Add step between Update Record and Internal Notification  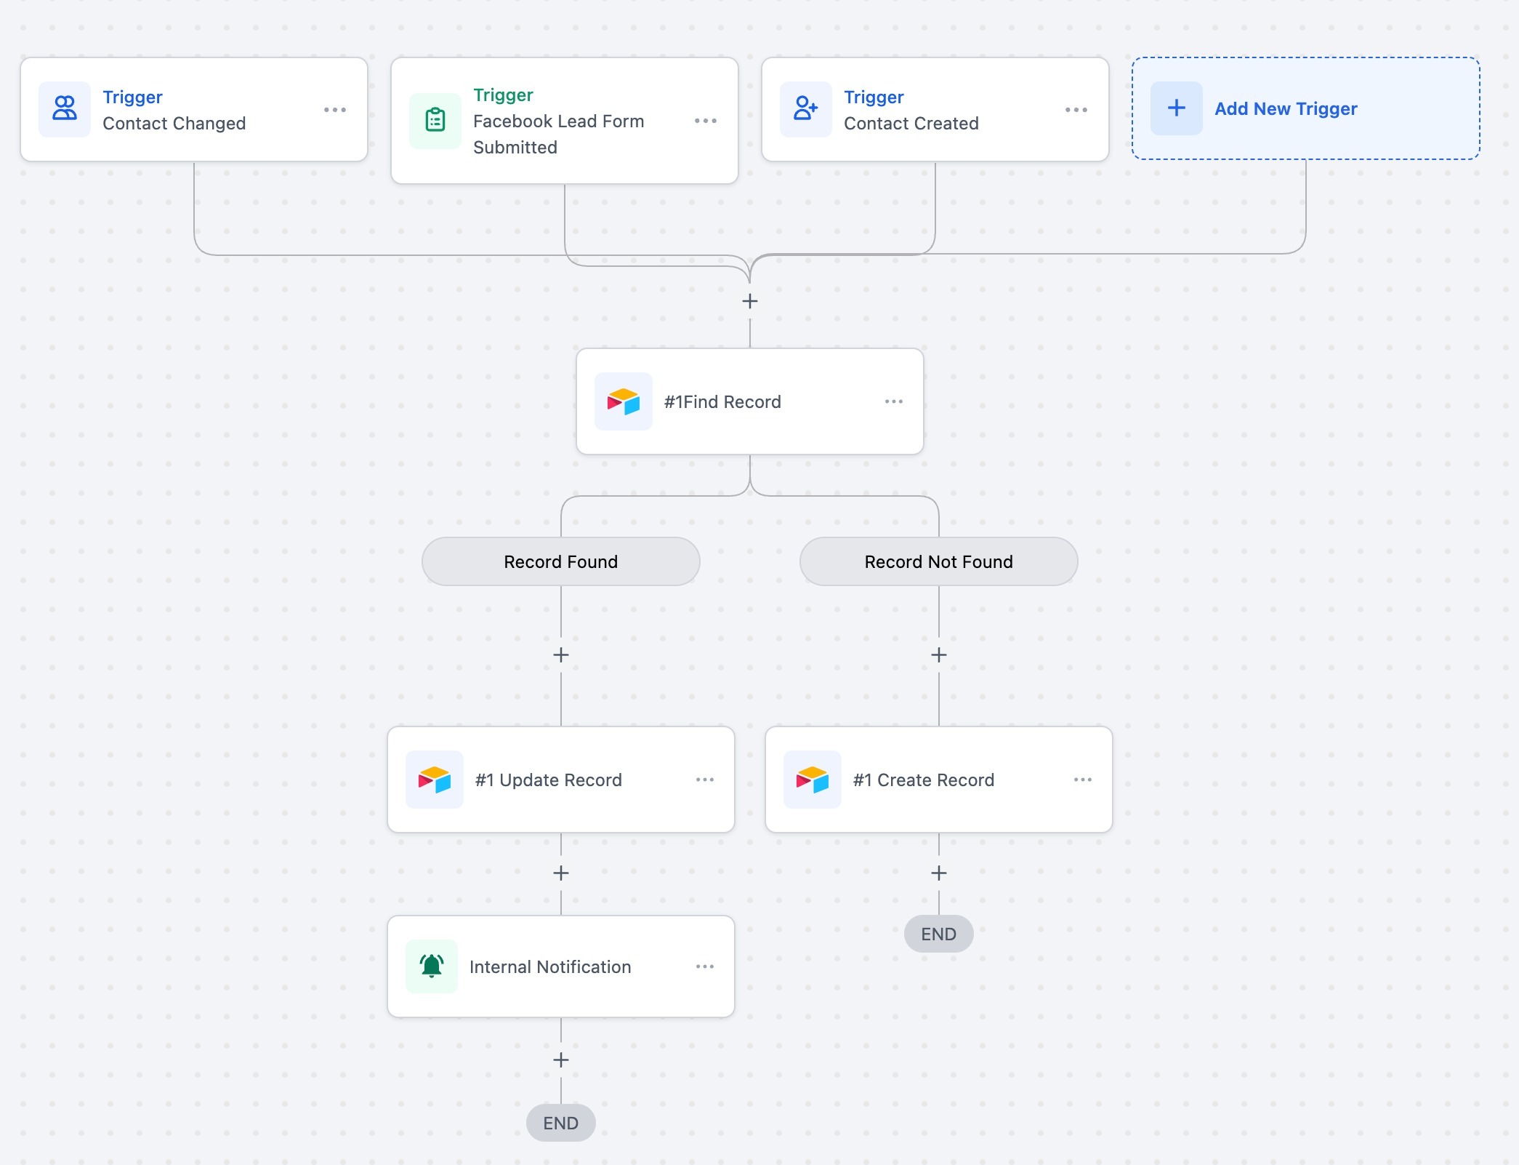(560, 873)
